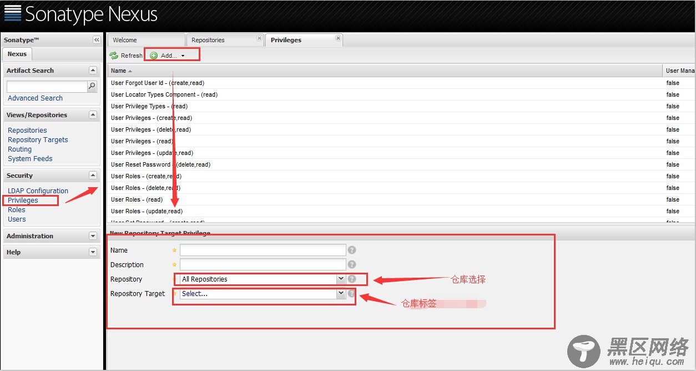Open the Users sidebar link
The image size is (696, 371).
(17, 219)
